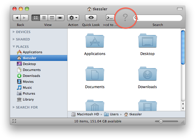This screenshot has width=195, height=139.
Task: Click the window resize corner handle
Action: (183, 122)
